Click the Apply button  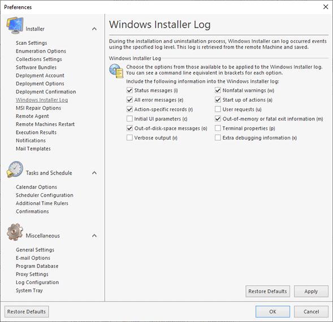pyautogui.click(x=311, y=291)
